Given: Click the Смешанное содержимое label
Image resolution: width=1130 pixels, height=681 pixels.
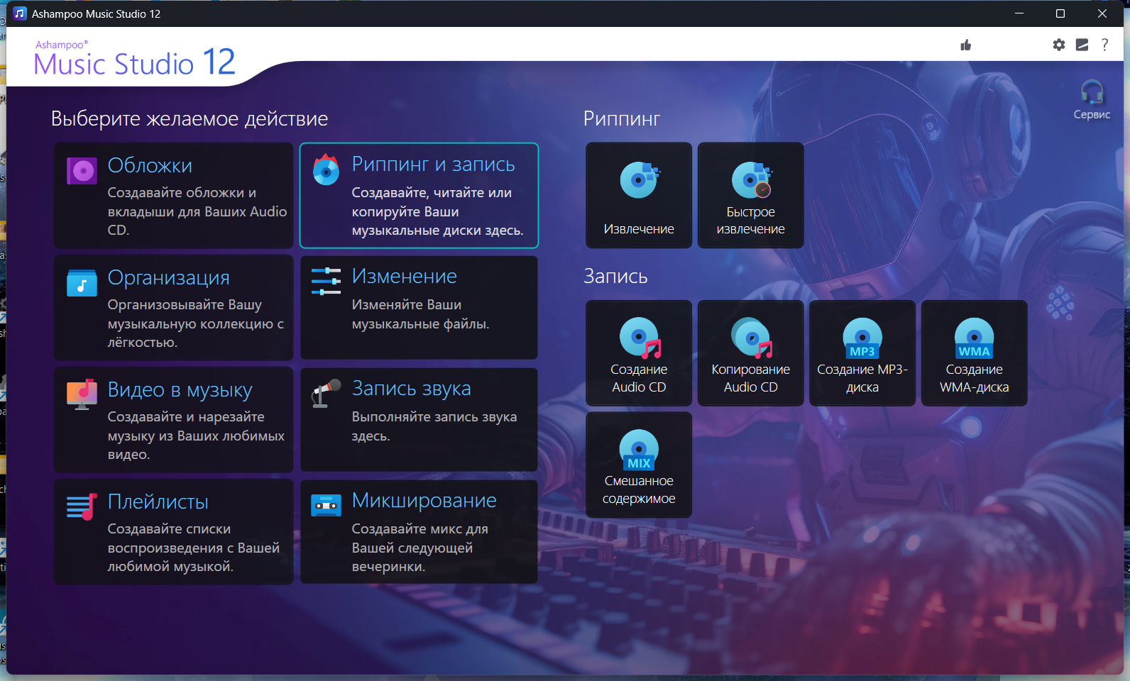Looking at the screenshot, I should pyautogui.click(x=639, y=489).
